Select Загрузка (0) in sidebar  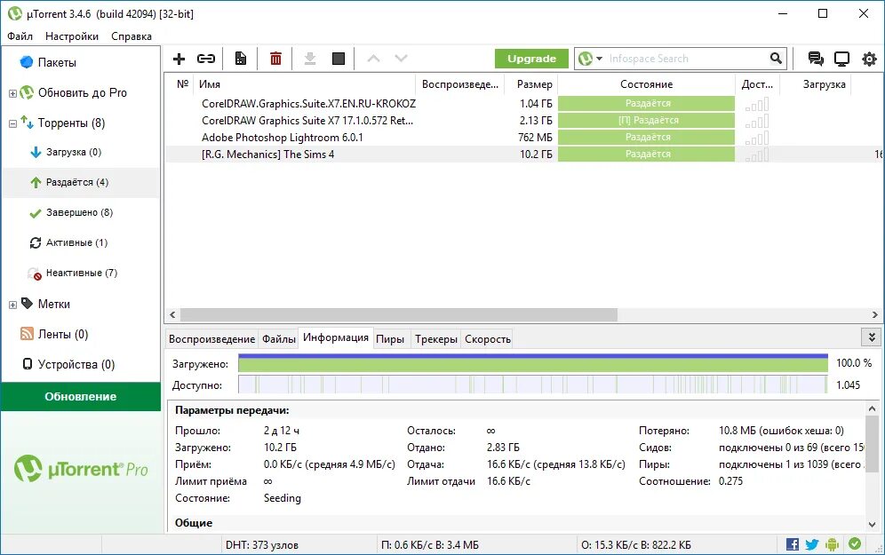pyautogui.click(x=74, y=152)
